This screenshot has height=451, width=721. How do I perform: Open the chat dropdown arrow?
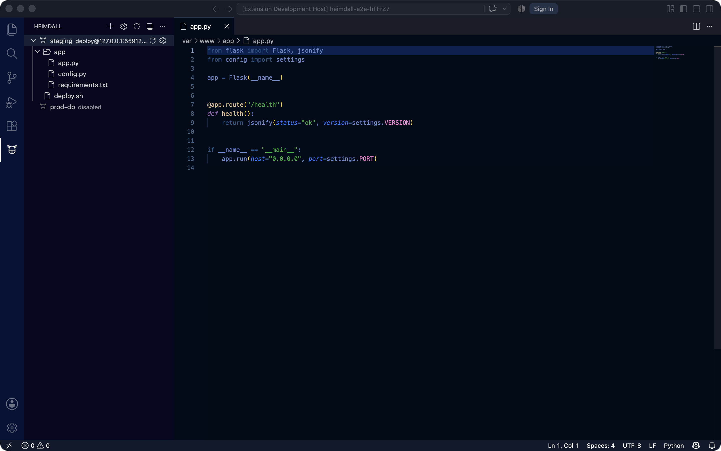pyautogui.click(x=505, y=9)
